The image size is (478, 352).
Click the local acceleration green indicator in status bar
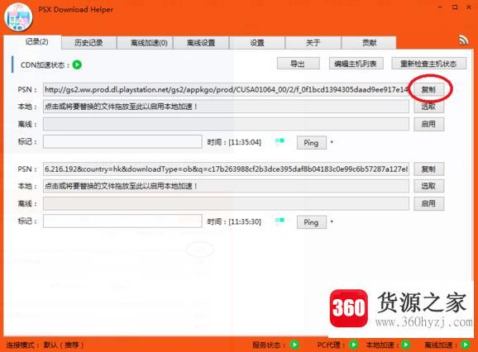(x=406, y=345)
